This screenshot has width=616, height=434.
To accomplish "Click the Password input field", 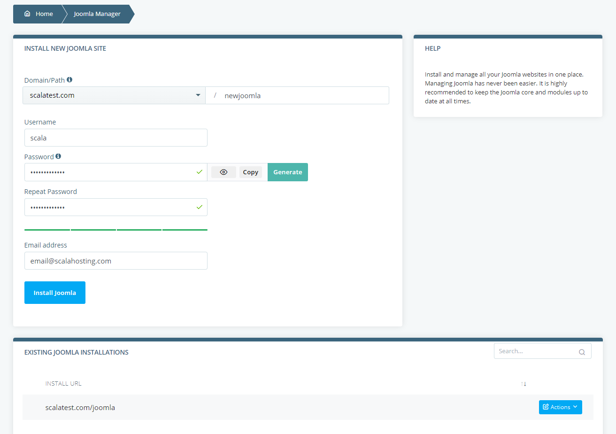I will pos(116,172).
